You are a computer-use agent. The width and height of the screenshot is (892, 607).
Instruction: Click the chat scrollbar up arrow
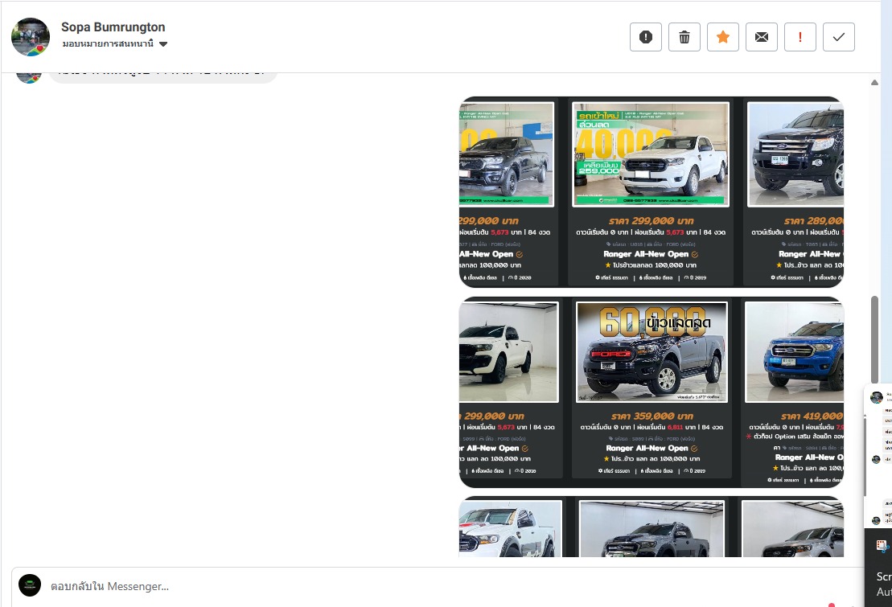click(874, 83)
